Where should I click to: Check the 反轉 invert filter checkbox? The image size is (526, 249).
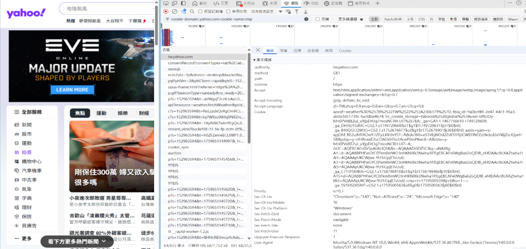pos(317,20)
